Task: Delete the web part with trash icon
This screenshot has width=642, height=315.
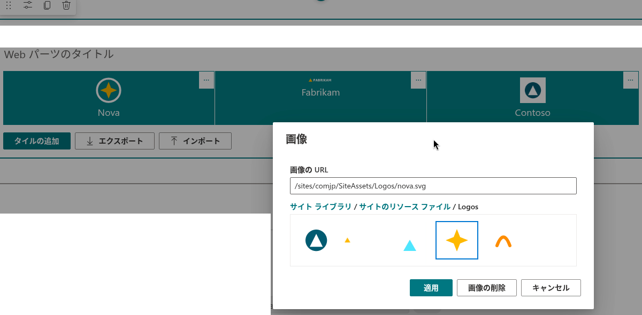Action: coord(66,5)
